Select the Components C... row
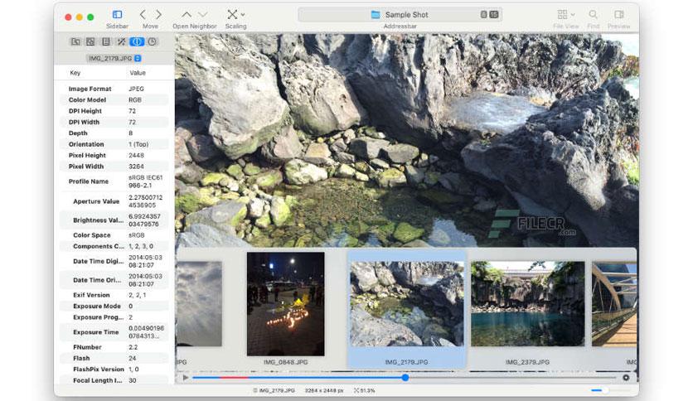Viewport: 693px width, 401px height. click(x=114, y=246)
